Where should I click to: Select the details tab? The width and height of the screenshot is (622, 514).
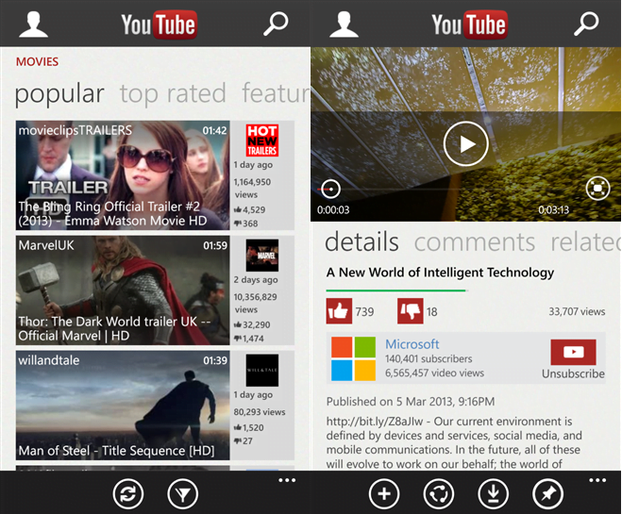click(x=361, y=241)
